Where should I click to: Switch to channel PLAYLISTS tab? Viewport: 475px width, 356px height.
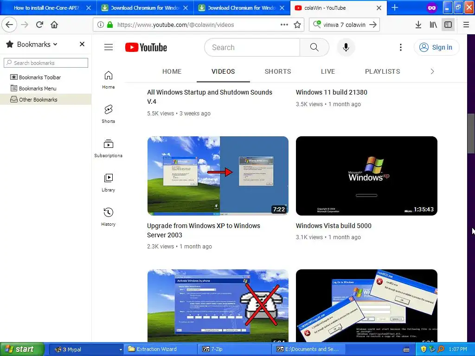382,71
